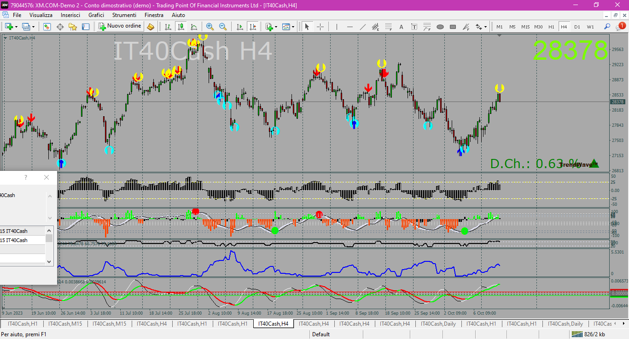Open the templates button
Viewport: 629px width, 339px height.
[286, 27]
